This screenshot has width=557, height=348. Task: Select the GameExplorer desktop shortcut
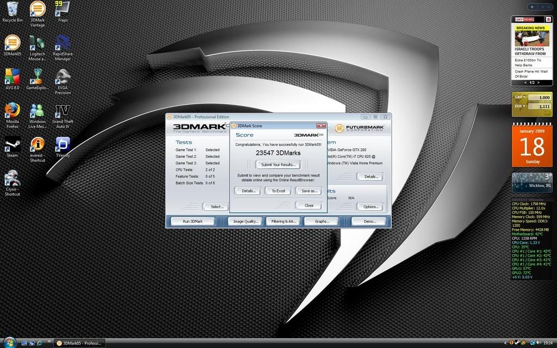[x=38, y=79]
